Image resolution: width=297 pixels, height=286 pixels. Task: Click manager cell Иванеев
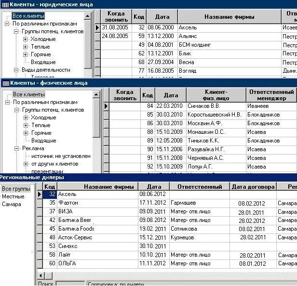(x=271, y=106)
